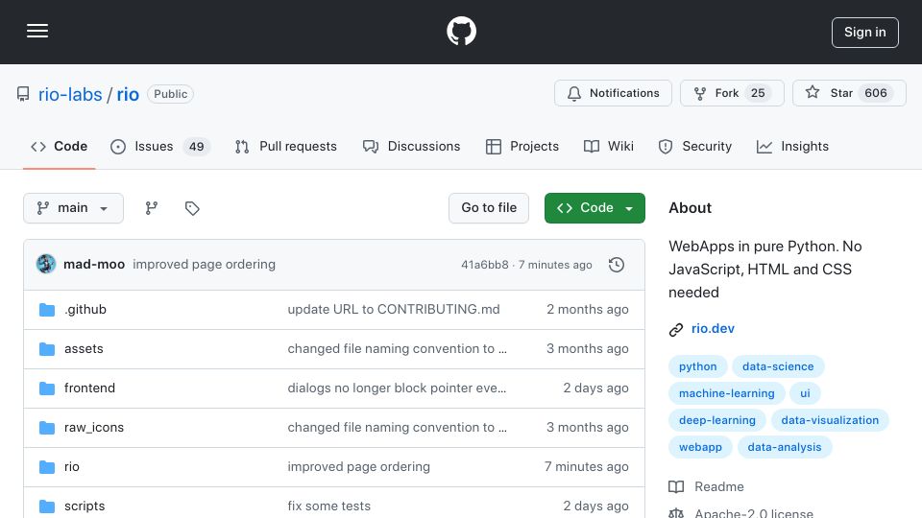Open the Security tab
This screenshot has width=922, height=518.
(x=695, y=146)
